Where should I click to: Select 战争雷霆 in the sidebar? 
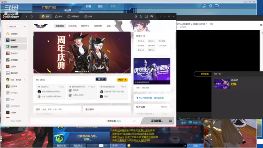click(14, 60)
